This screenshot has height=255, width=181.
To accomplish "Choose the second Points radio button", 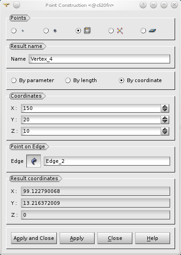I will pyautogui.click(x=46, y=31).
